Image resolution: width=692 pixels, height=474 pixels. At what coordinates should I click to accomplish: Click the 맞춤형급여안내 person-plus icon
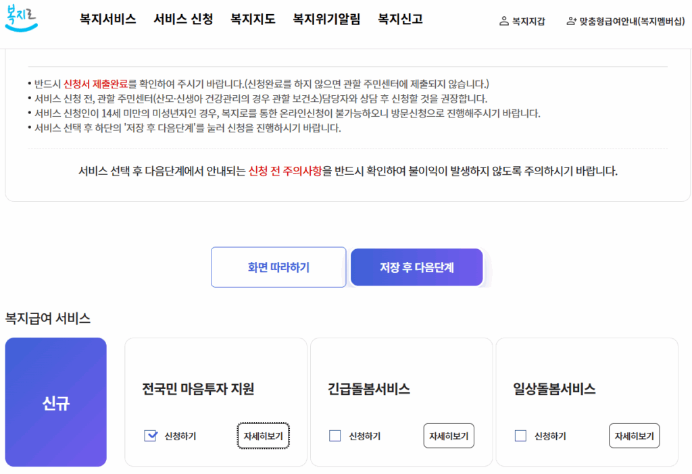[571, 21]
